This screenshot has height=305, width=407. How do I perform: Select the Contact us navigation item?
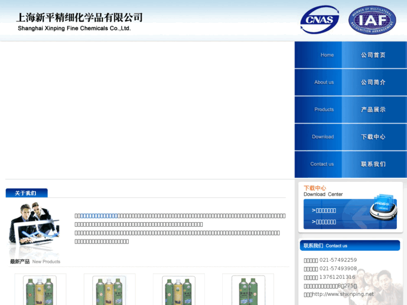(350, 164)
